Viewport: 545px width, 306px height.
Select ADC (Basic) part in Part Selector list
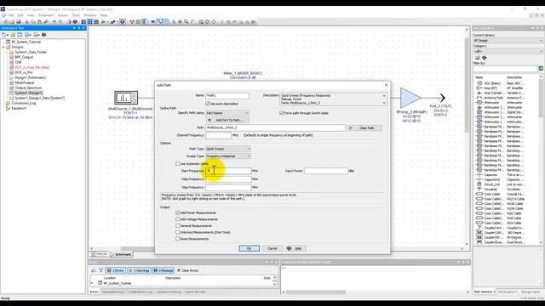[x=492, y=83]
